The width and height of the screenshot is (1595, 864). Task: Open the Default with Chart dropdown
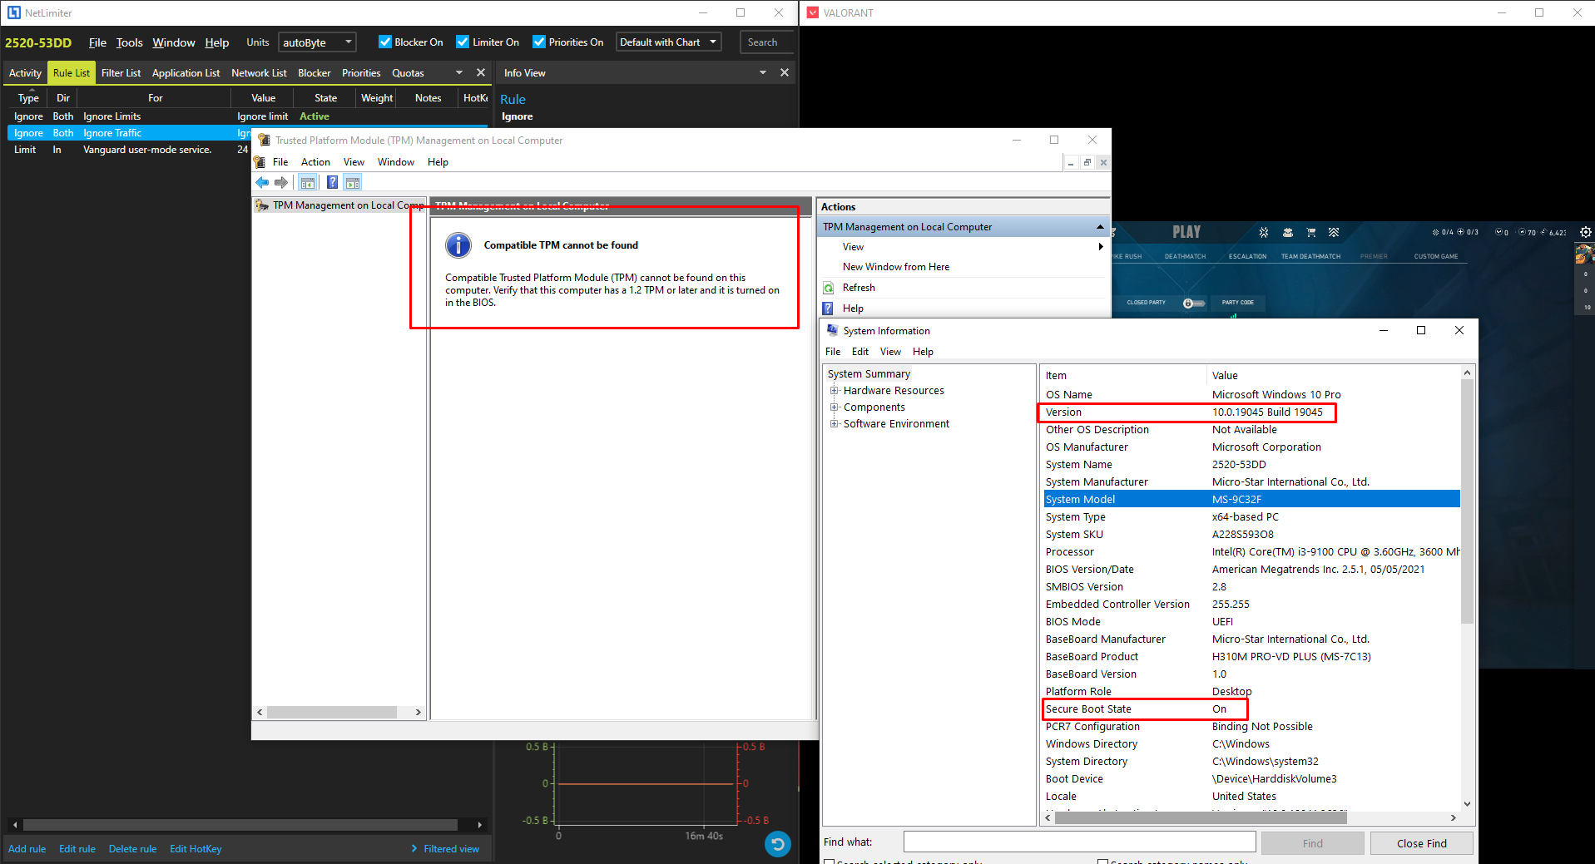[668, 42]
